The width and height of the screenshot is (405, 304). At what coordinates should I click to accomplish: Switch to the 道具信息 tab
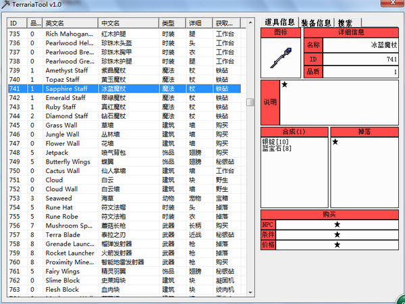point(279,22)
